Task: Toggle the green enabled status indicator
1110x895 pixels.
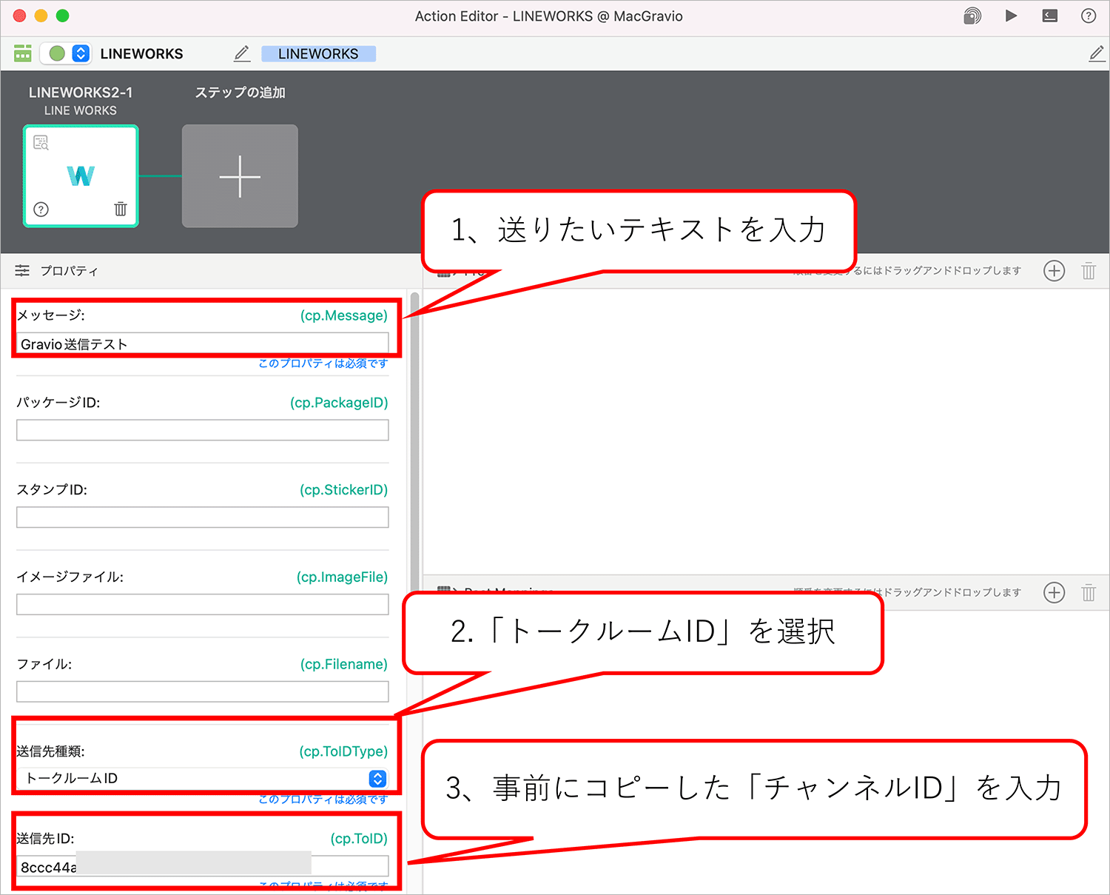Action: pyautogui.click(x=57, y=53)
